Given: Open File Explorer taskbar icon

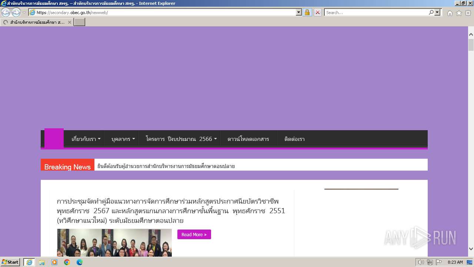Looking at the screenshot, I should 42,262.
